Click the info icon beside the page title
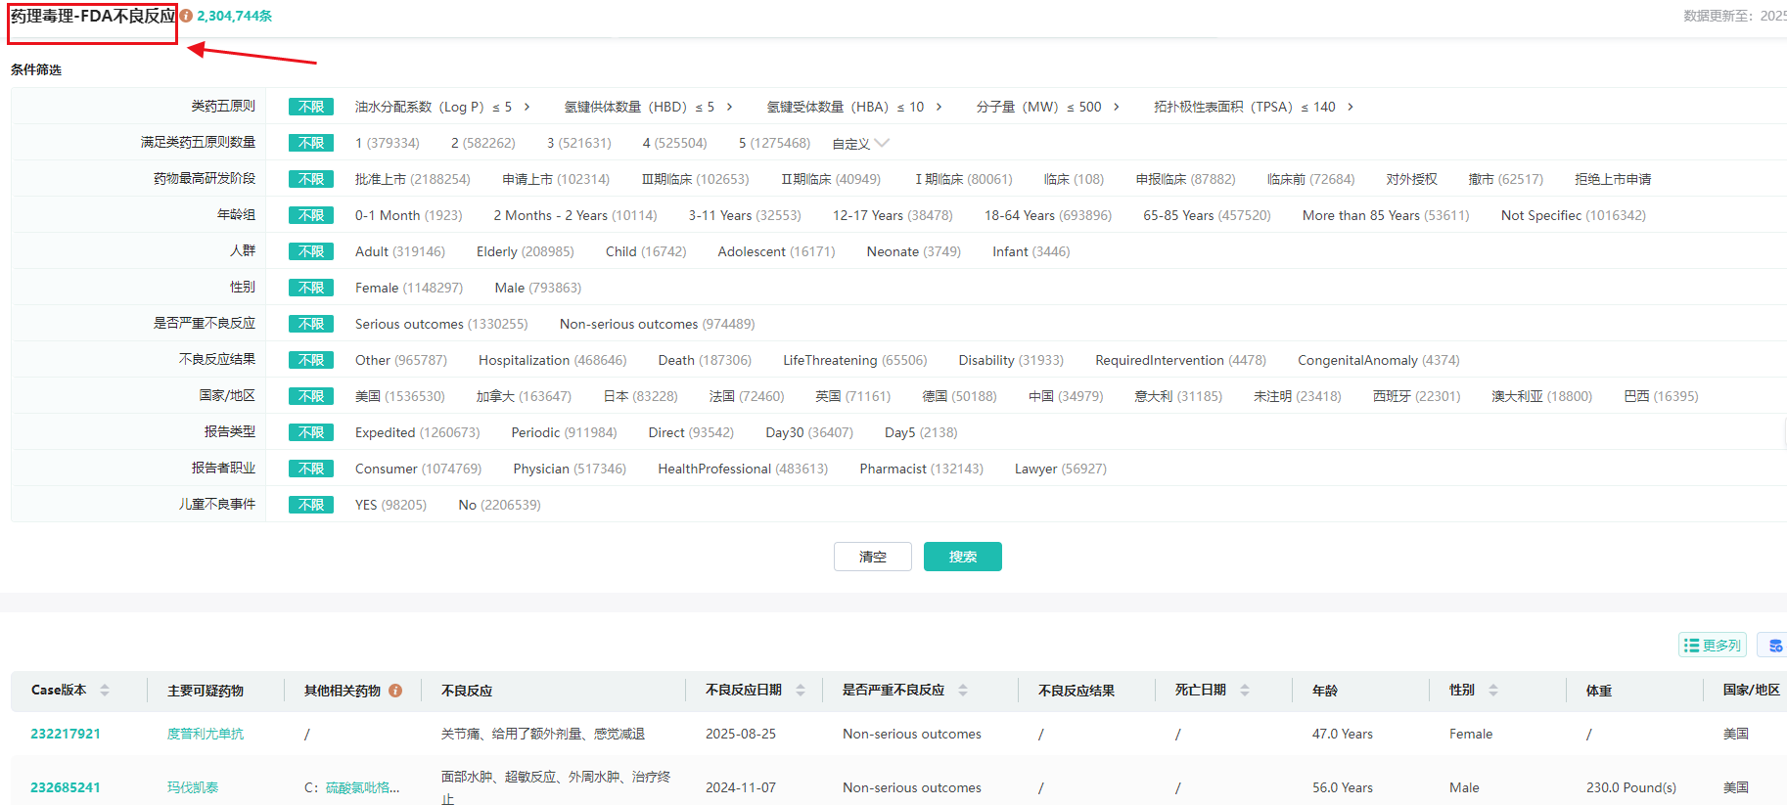 coord(186,16)
